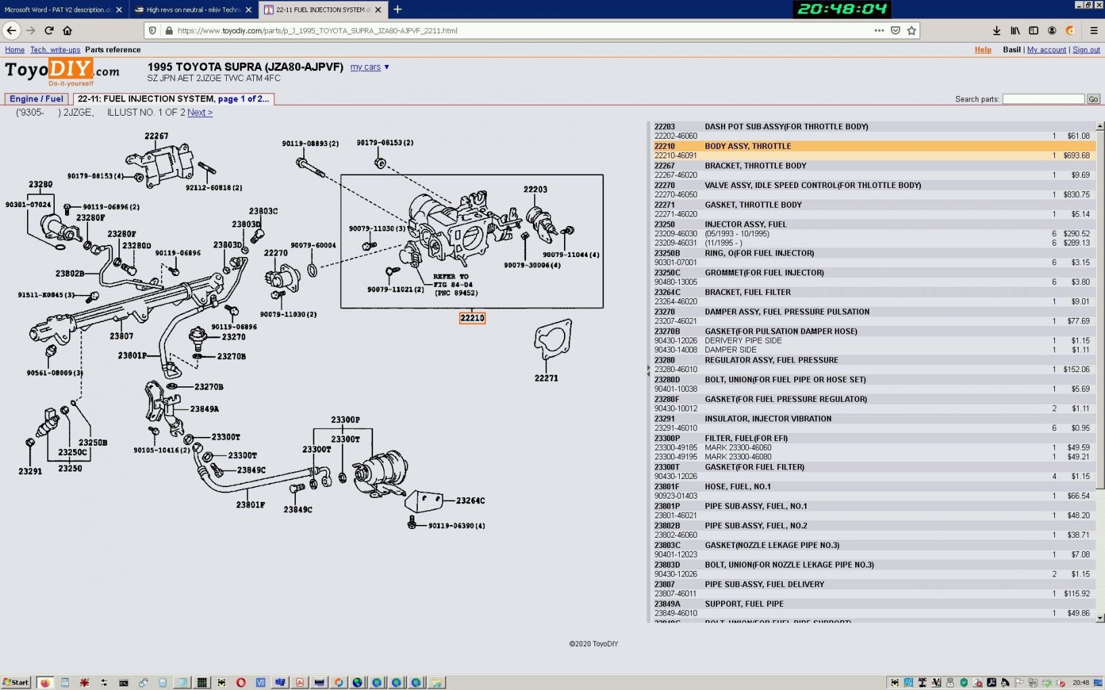The height and width of the screenshot is (690, 1105).
Task: Go to the Next illustration link
Action: (200, 112)
